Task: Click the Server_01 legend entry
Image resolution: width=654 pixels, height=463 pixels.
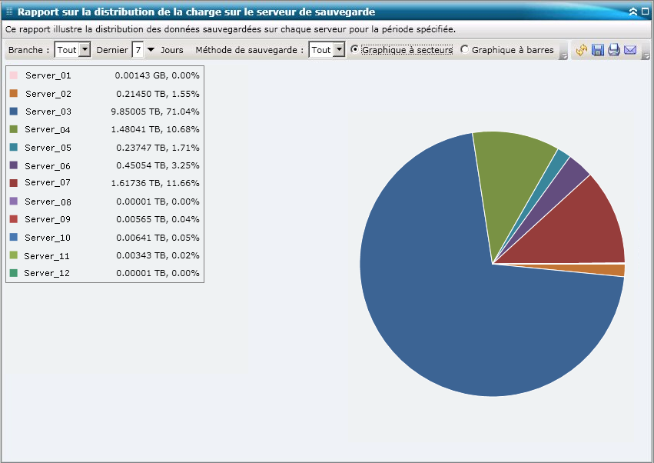Action: [x=50, y=75]
